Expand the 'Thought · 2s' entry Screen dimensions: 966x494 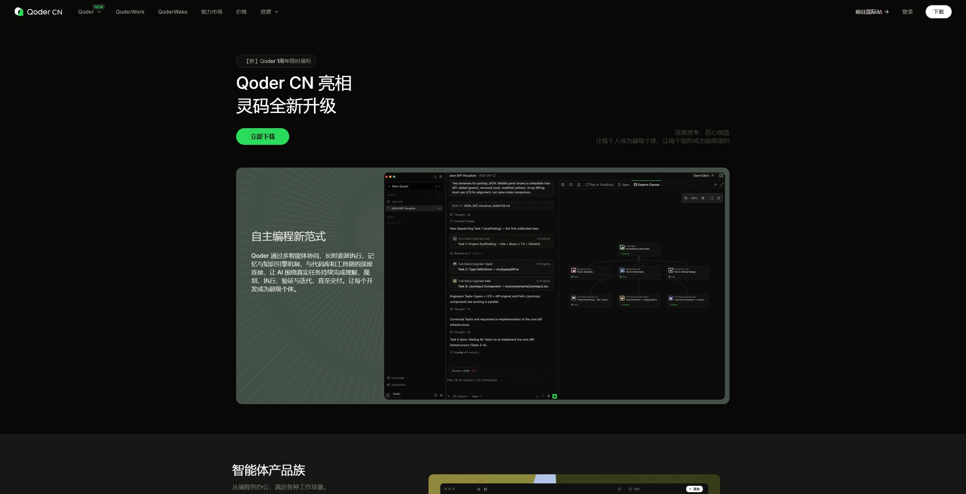[x=460, y=215]
